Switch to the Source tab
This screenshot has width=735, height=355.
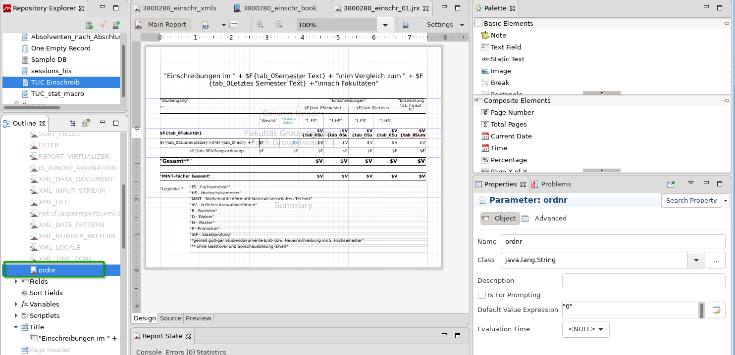(x=170, y=318)
